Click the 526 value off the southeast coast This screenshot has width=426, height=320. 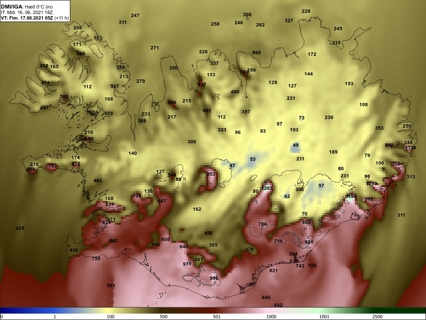(x=312, y=265)
